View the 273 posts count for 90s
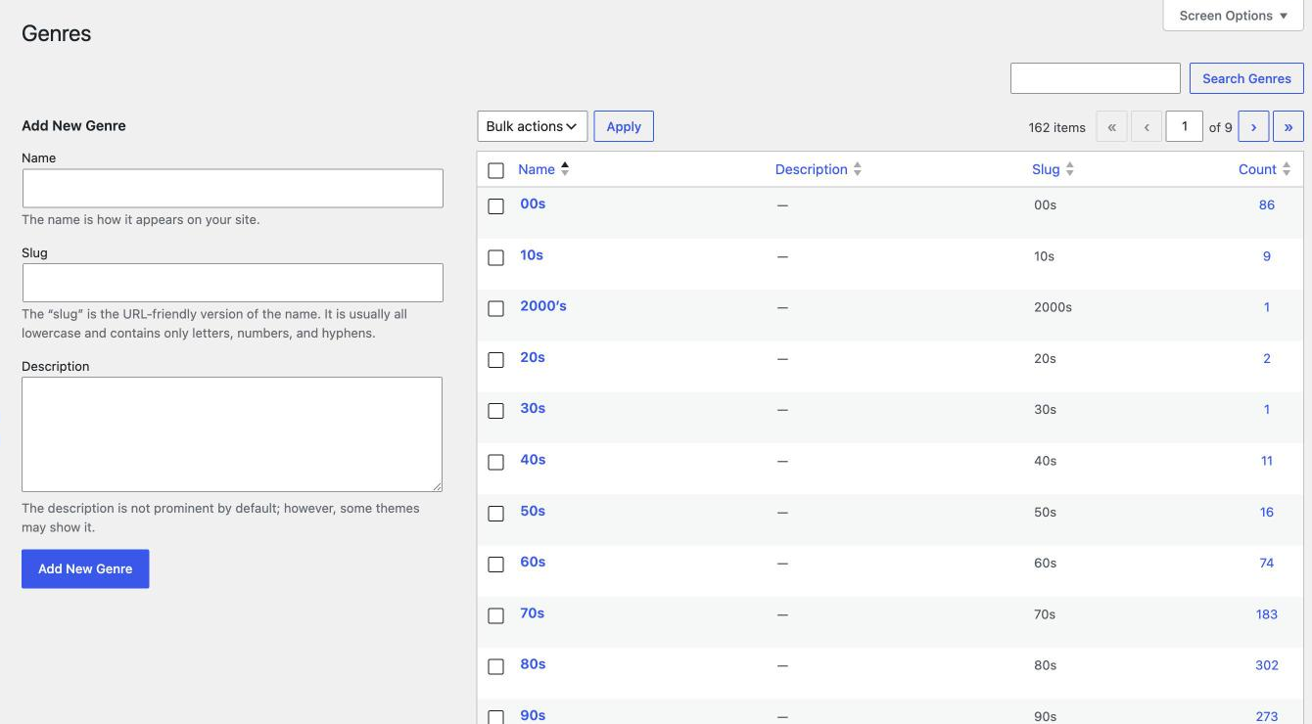The width and height of the screenshot is (1312, 724). [1267, 716]
